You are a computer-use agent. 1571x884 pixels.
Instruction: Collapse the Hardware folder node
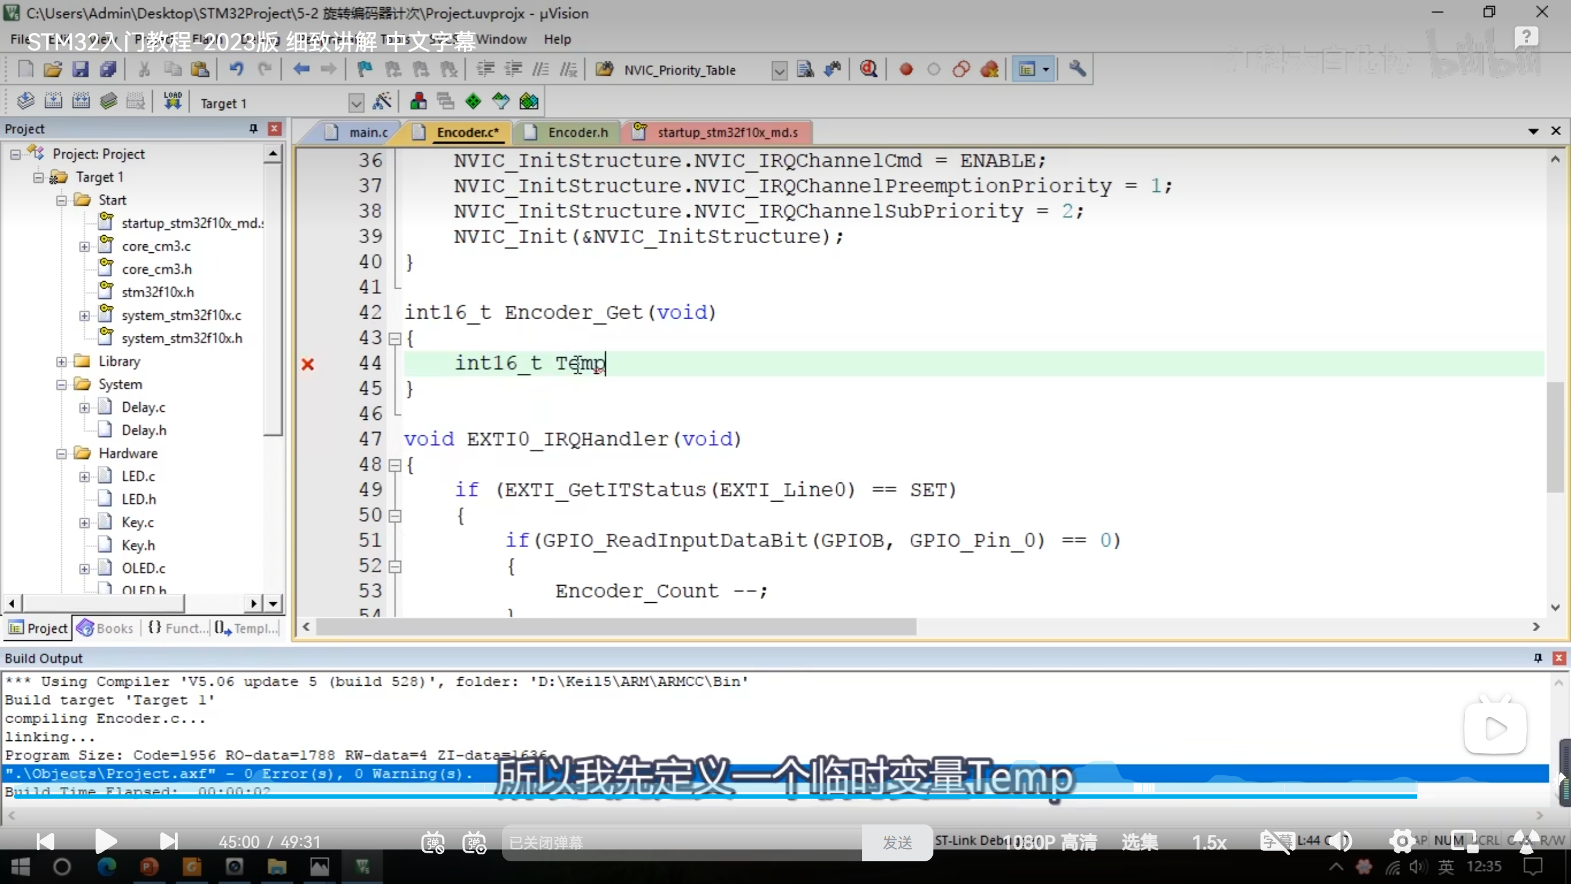tap(61, 454)
